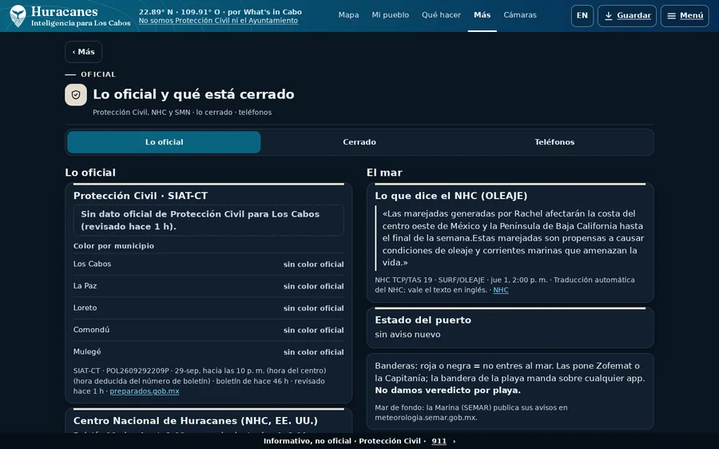Click the Los Cabos municipality row
The width and height of the screenshot is (719, 449).
(x=209, y=264)
